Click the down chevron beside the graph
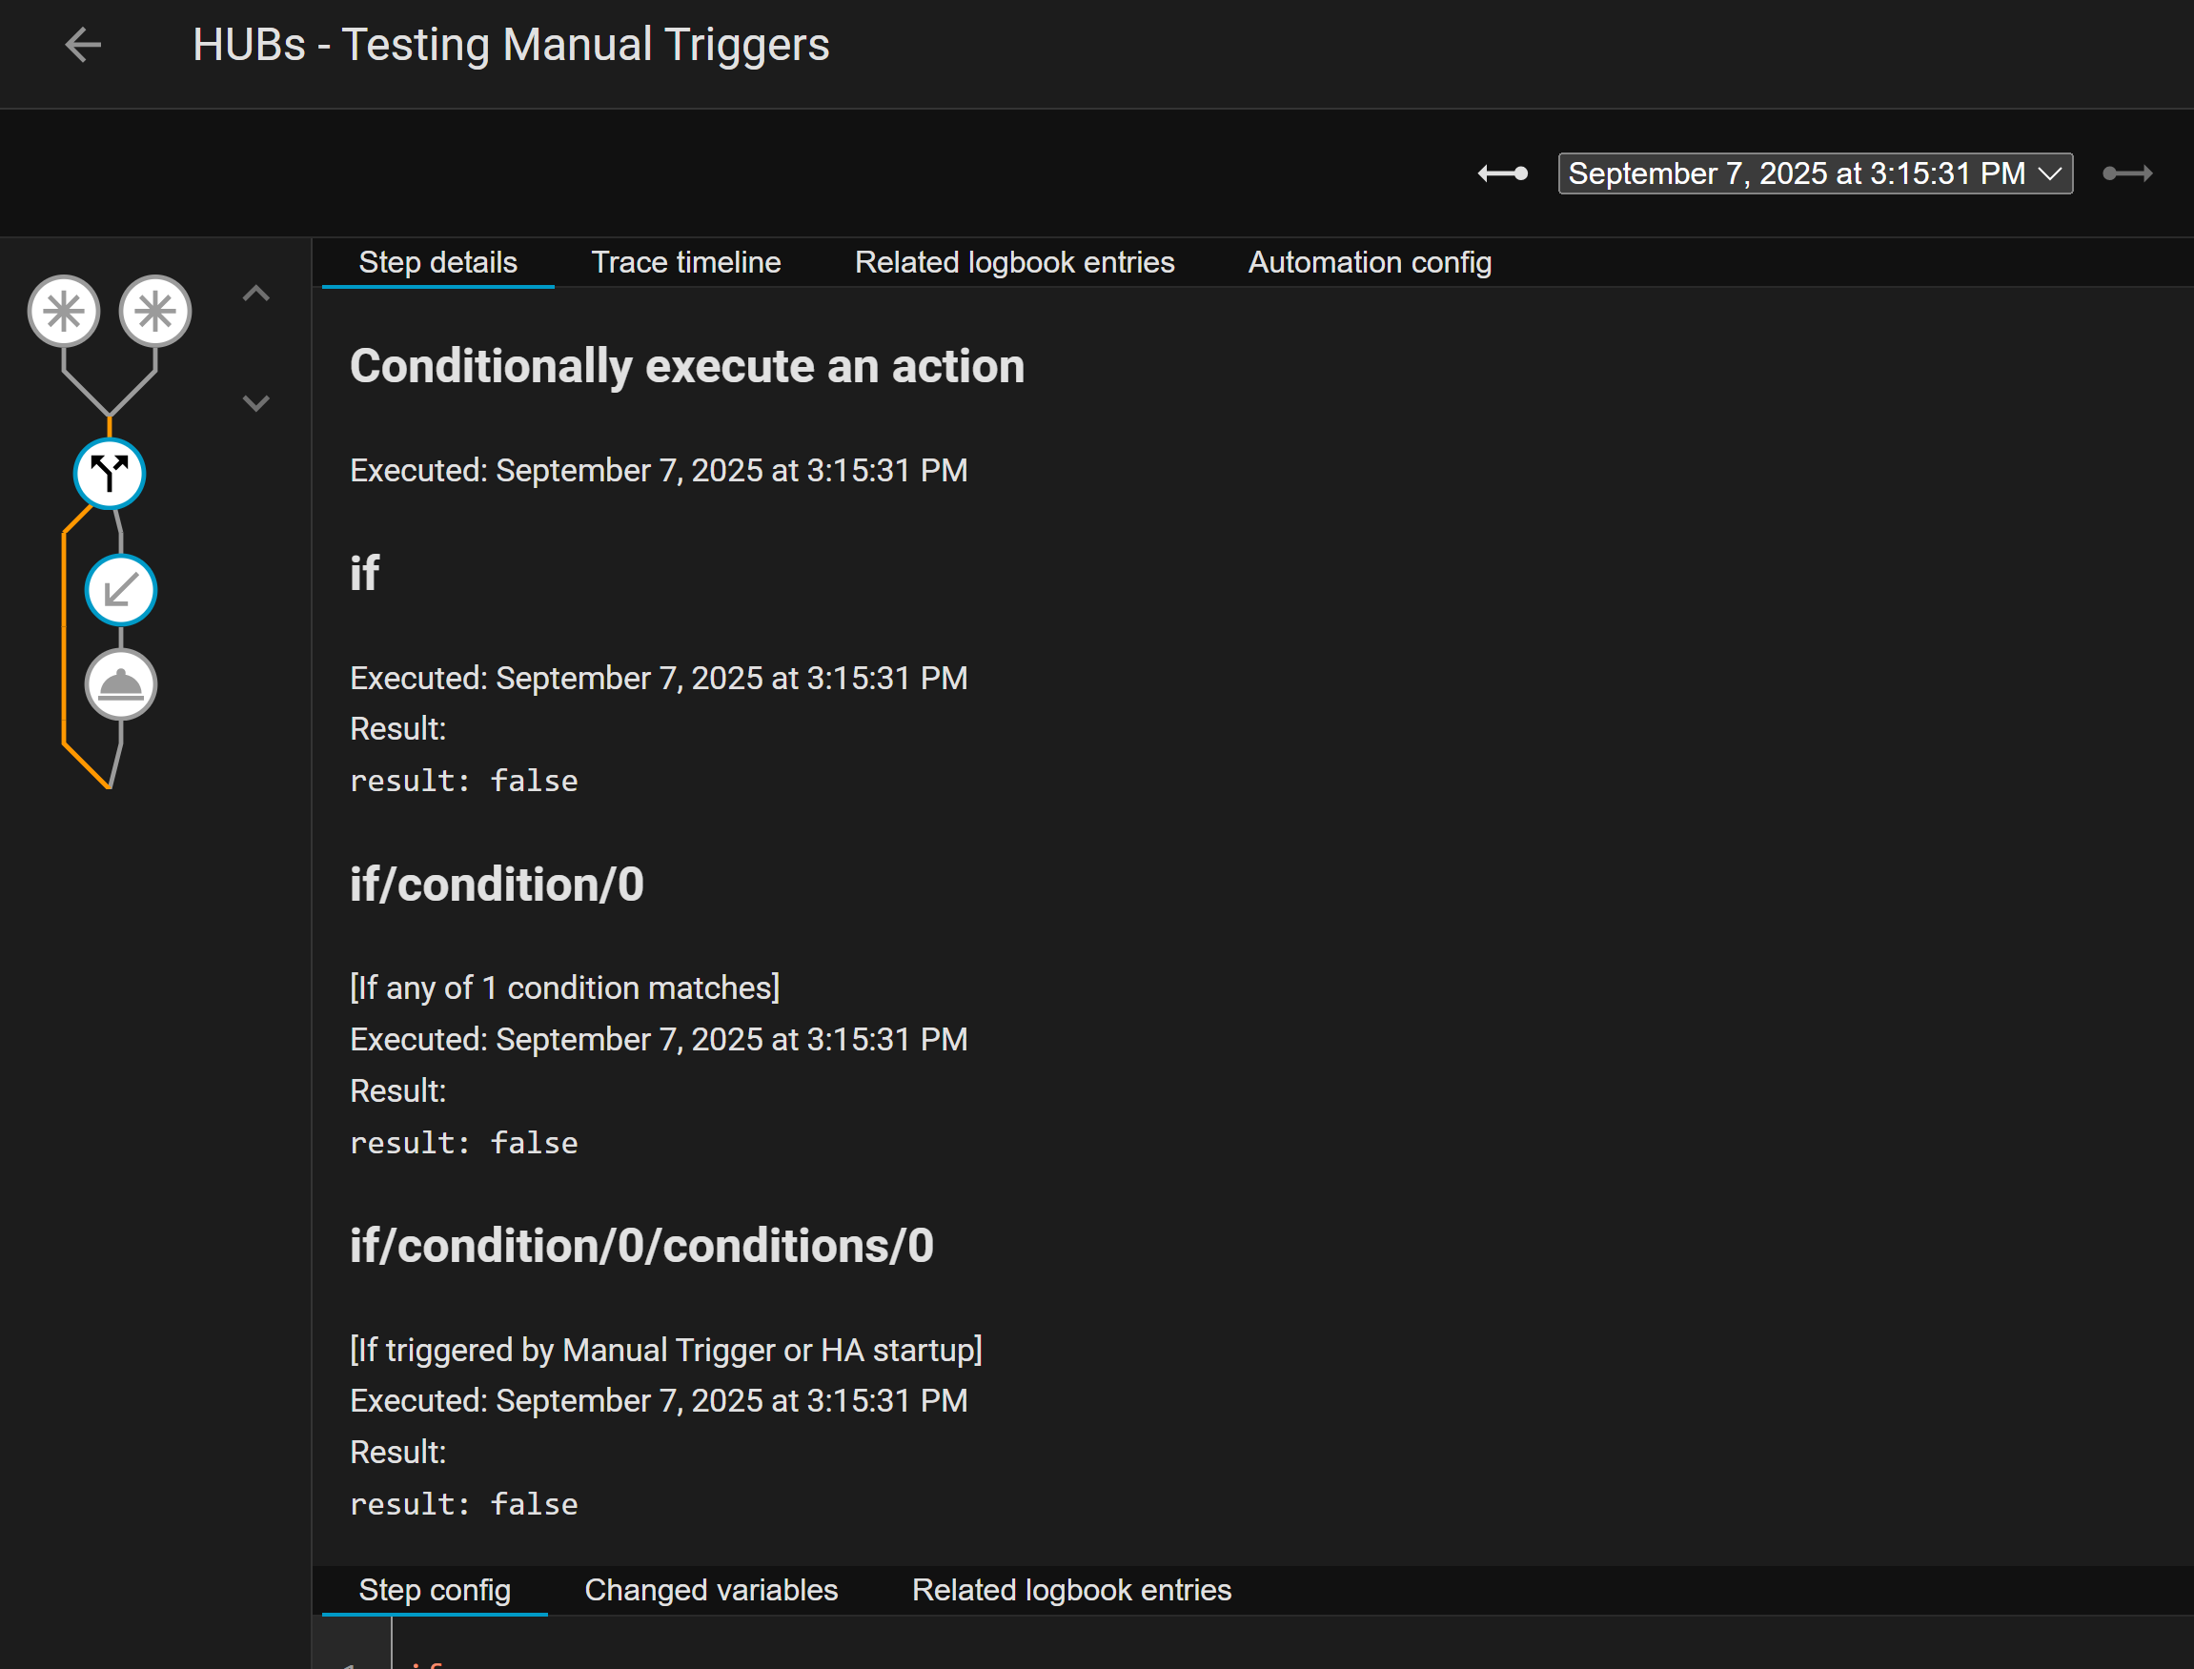Image resolution: width=2194 pixels, height=1669 pixels. point(256,403)
